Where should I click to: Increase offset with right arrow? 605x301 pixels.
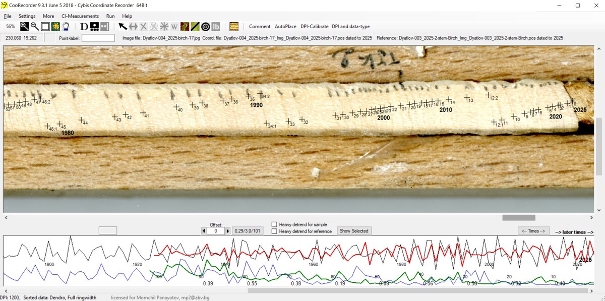[x=228, y=231]
